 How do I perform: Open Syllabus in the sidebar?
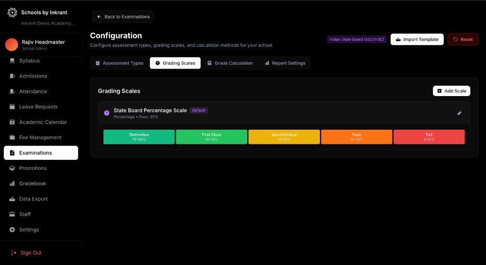[41, 61]
